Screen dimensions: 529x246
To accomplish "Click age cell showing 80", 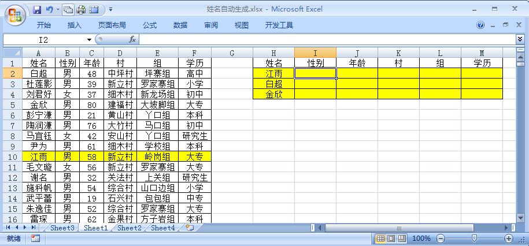I will coord(91,105).
